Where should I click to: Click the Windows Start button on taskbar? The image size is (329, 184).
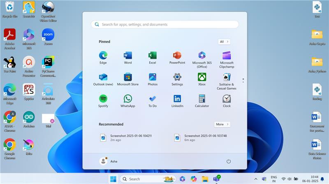(113, 179)
